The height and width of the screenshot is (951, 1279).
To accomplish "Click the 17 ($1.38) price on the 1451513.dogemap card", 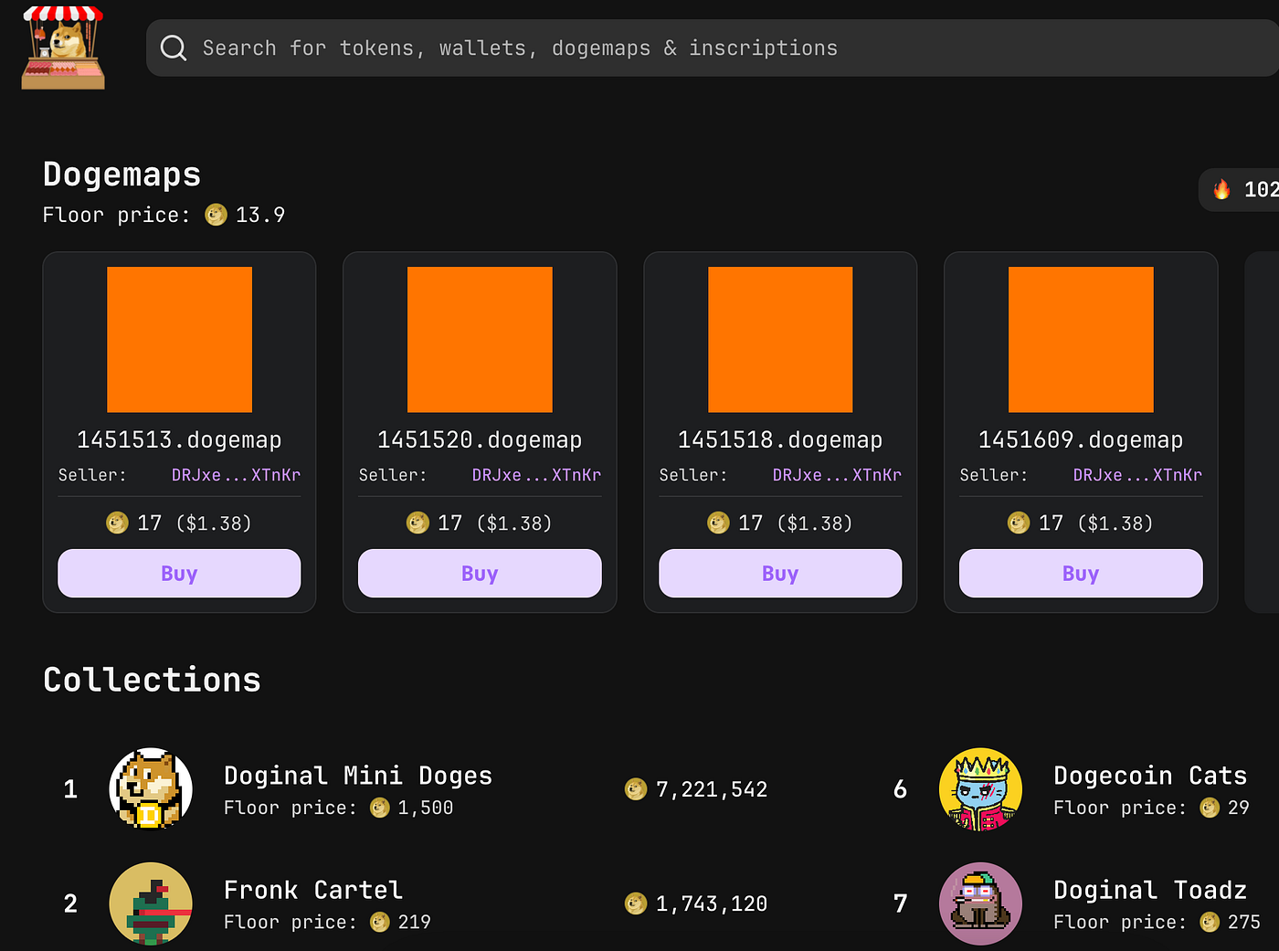I will pyautogui.click(x=194, y=523).
